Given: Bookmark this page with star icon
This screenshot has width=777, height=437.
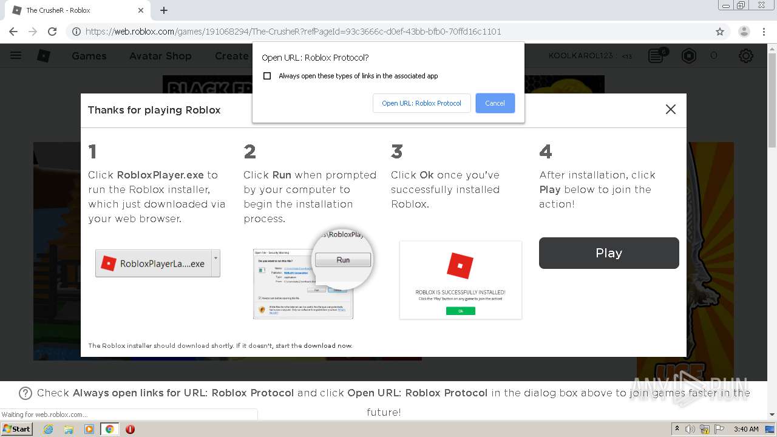Looking at the screenshot, I should pos(720,32).
